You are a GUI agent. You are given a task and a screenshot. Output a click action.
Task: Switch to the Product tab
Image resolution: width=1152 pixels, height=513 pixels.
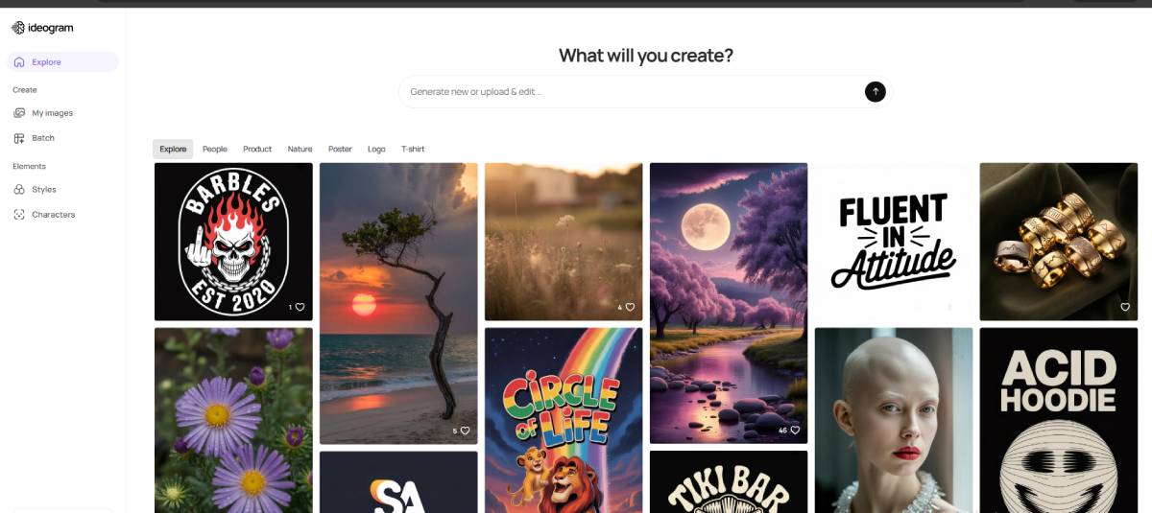coord(257,150)
